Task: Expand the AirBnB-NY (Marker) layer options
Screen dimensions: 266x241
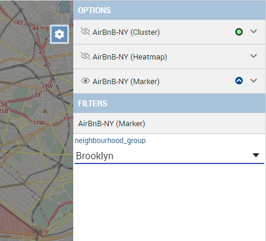Action: [253, 81]
